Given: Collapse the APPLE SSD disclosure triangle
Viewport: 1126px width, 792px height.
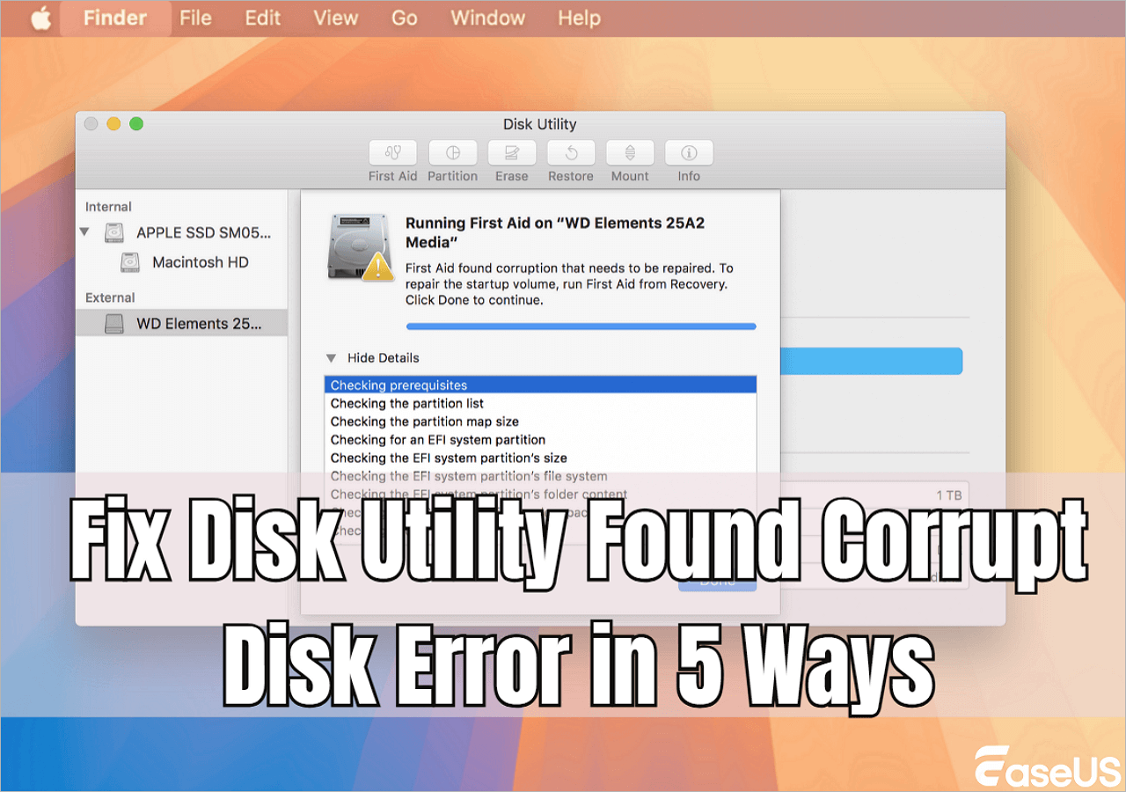Looking at the screenshot, I should click(x=84, y=233).
